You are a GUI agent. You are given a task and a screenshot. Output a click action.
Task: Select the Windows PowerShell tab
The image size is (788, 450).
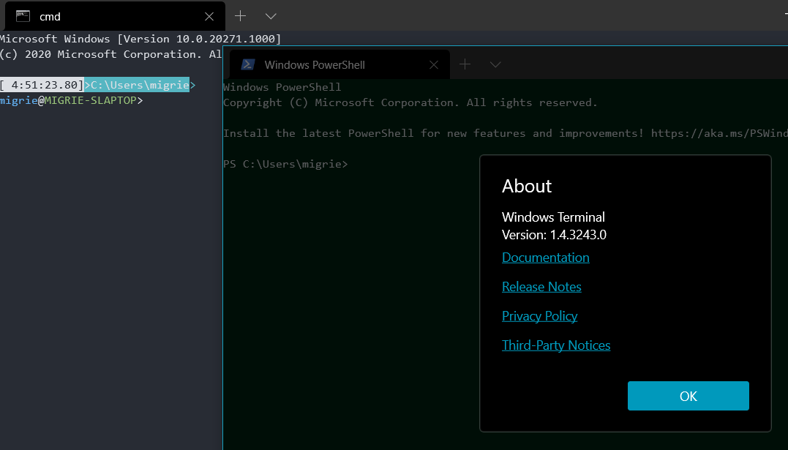pyautogui.click(x=339, y=64)
